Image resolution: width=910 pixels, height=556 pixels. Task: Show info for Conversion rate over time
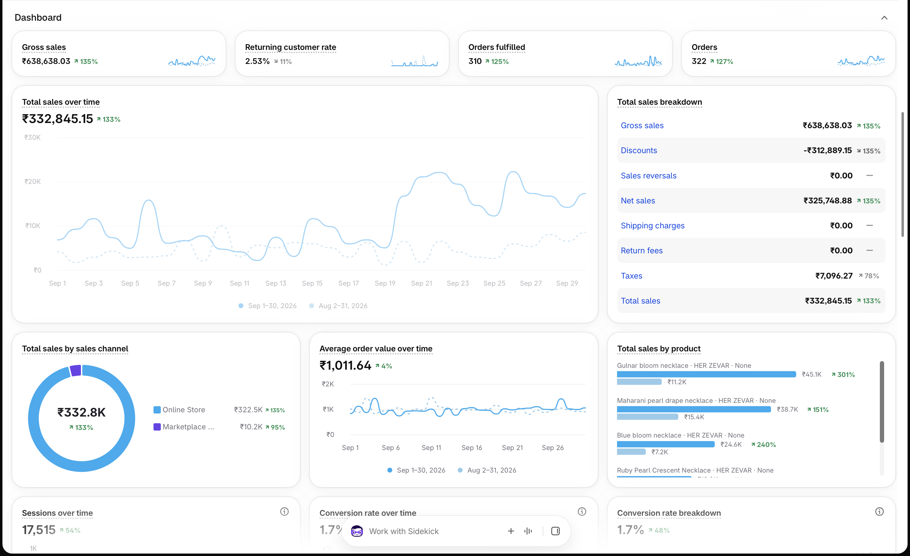[x=582, y=511]
